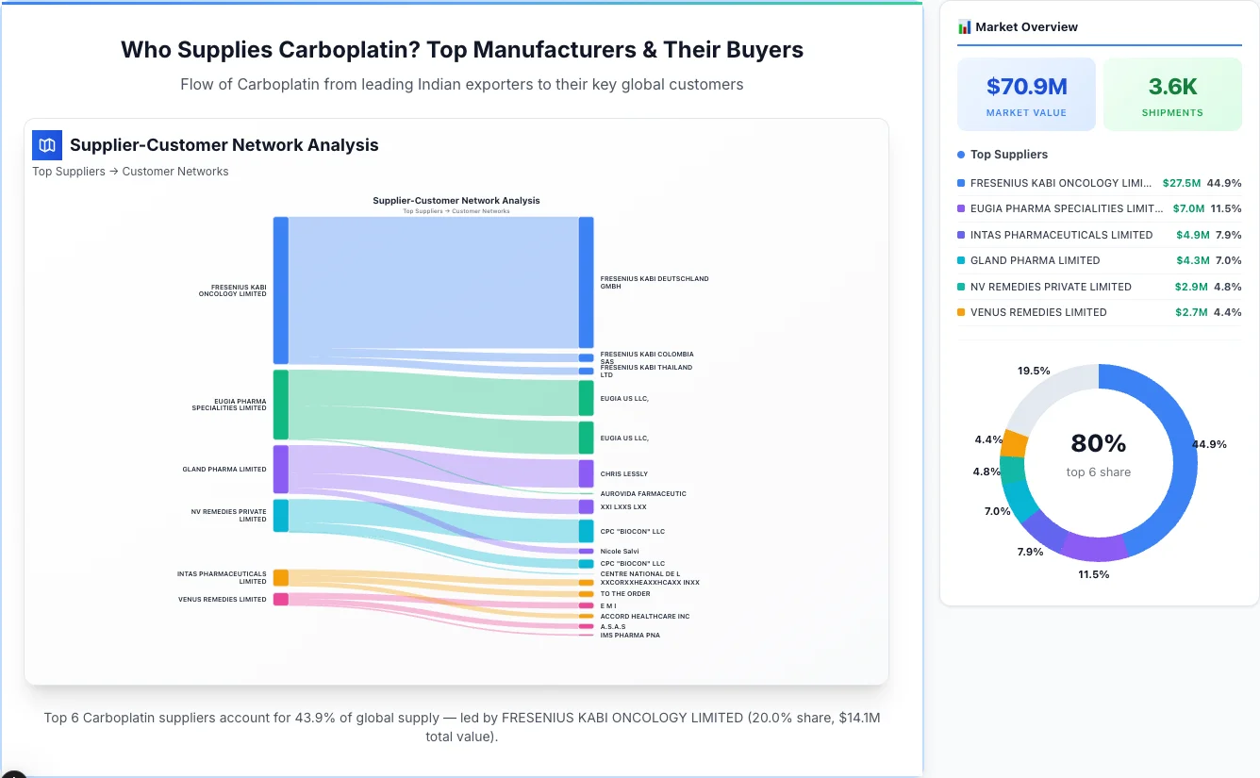
Task: Click the Market Overview bar chart icon
Action: pos(964,27)
